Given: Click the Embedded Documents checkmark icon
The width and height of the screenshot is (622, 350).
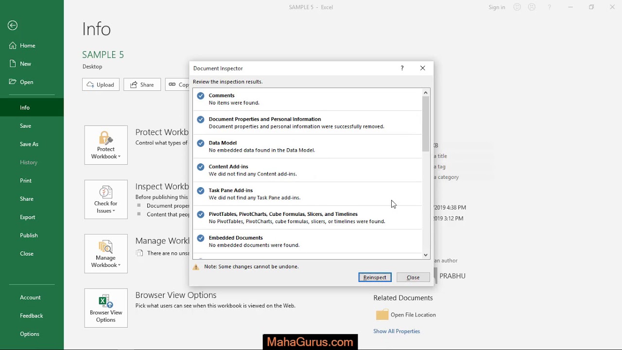Looking at the screenshot, I should click(x=201, y=239).
